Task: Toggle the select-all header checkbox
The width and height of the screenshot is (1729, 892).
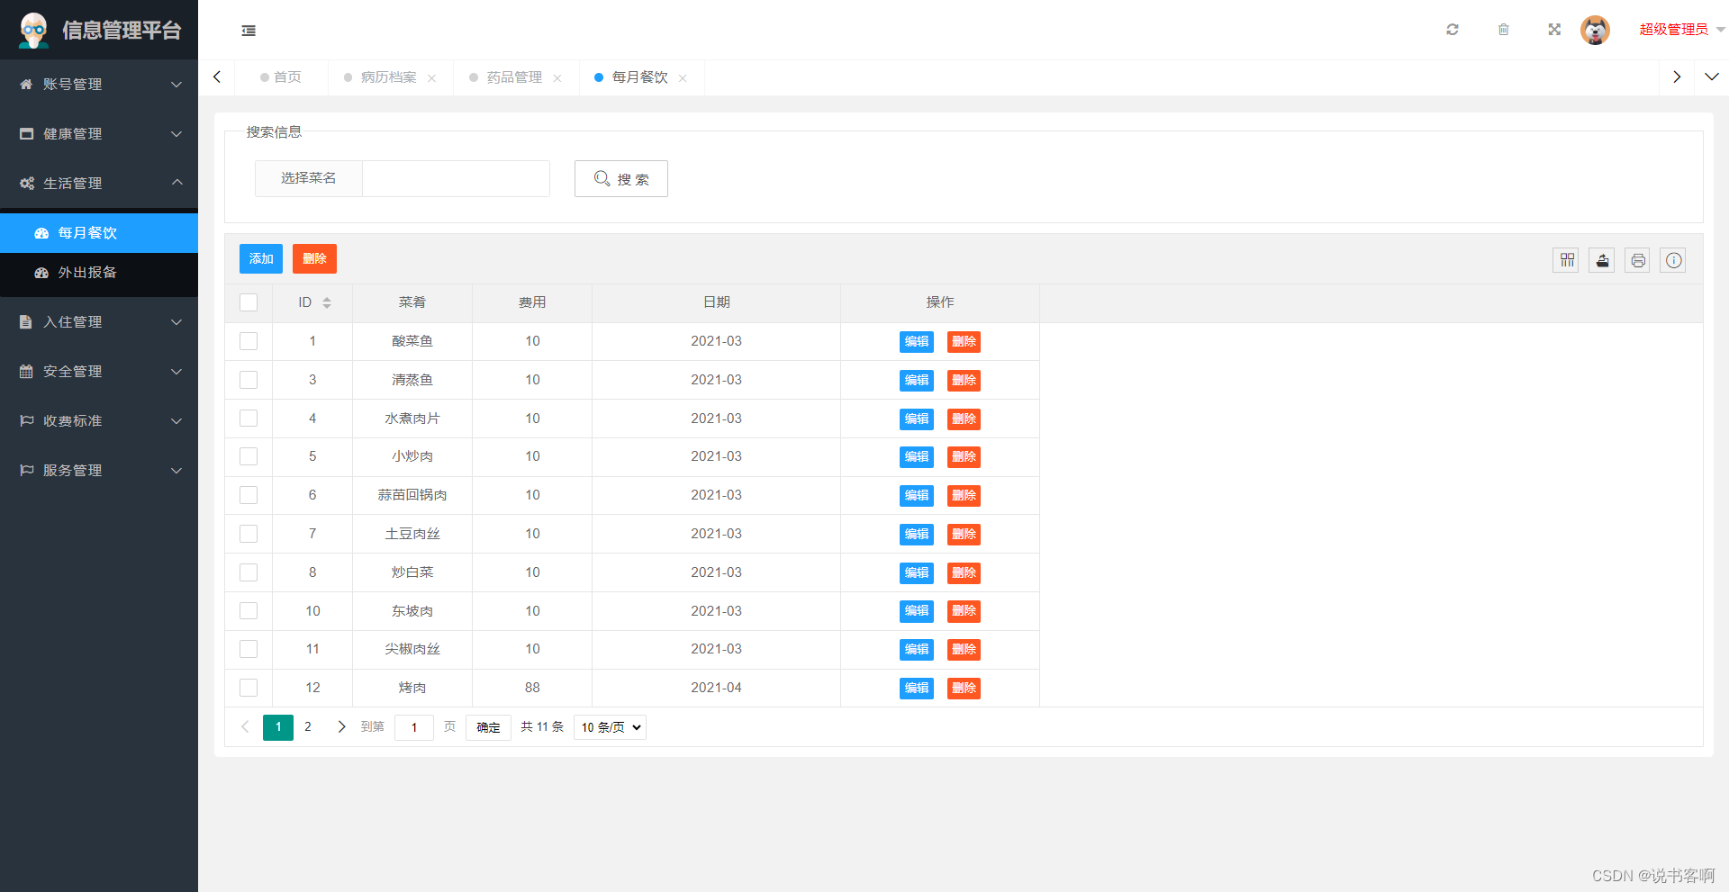Action: click(249, 302)
